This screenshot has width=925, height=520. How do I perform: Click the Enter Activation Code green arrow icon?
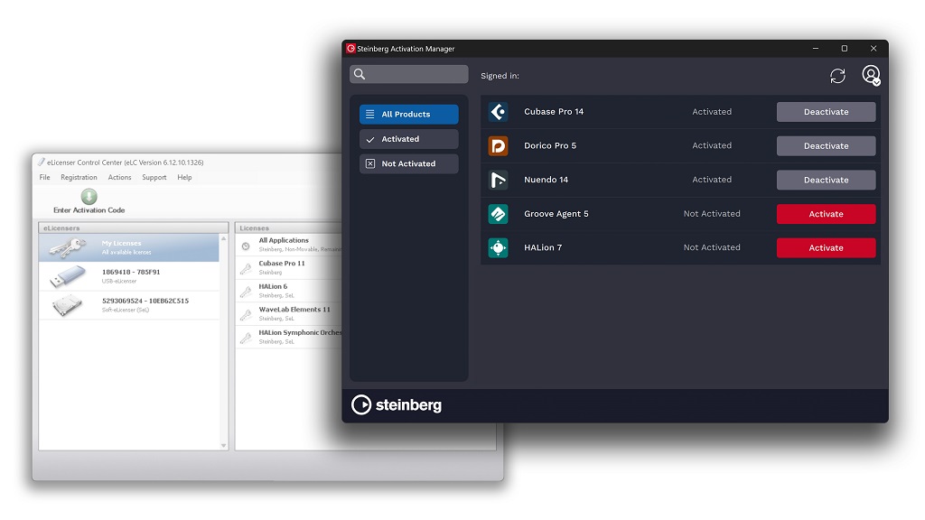pyautogui.click(x=89, y=196)
